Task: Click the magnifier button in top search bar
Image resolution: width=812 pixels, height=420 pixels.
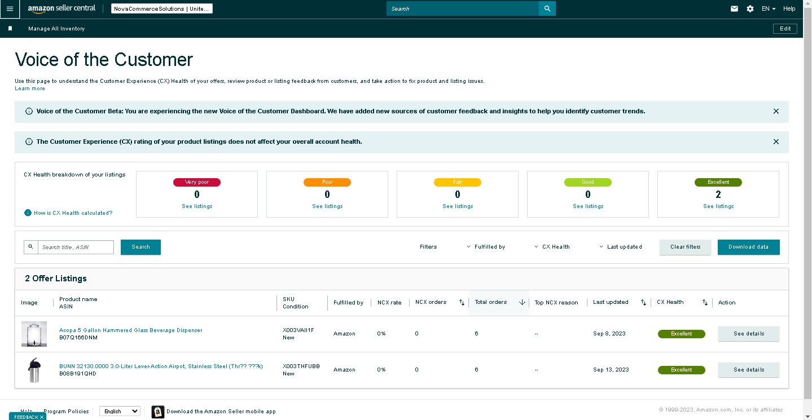Action: tap(547, 8)
